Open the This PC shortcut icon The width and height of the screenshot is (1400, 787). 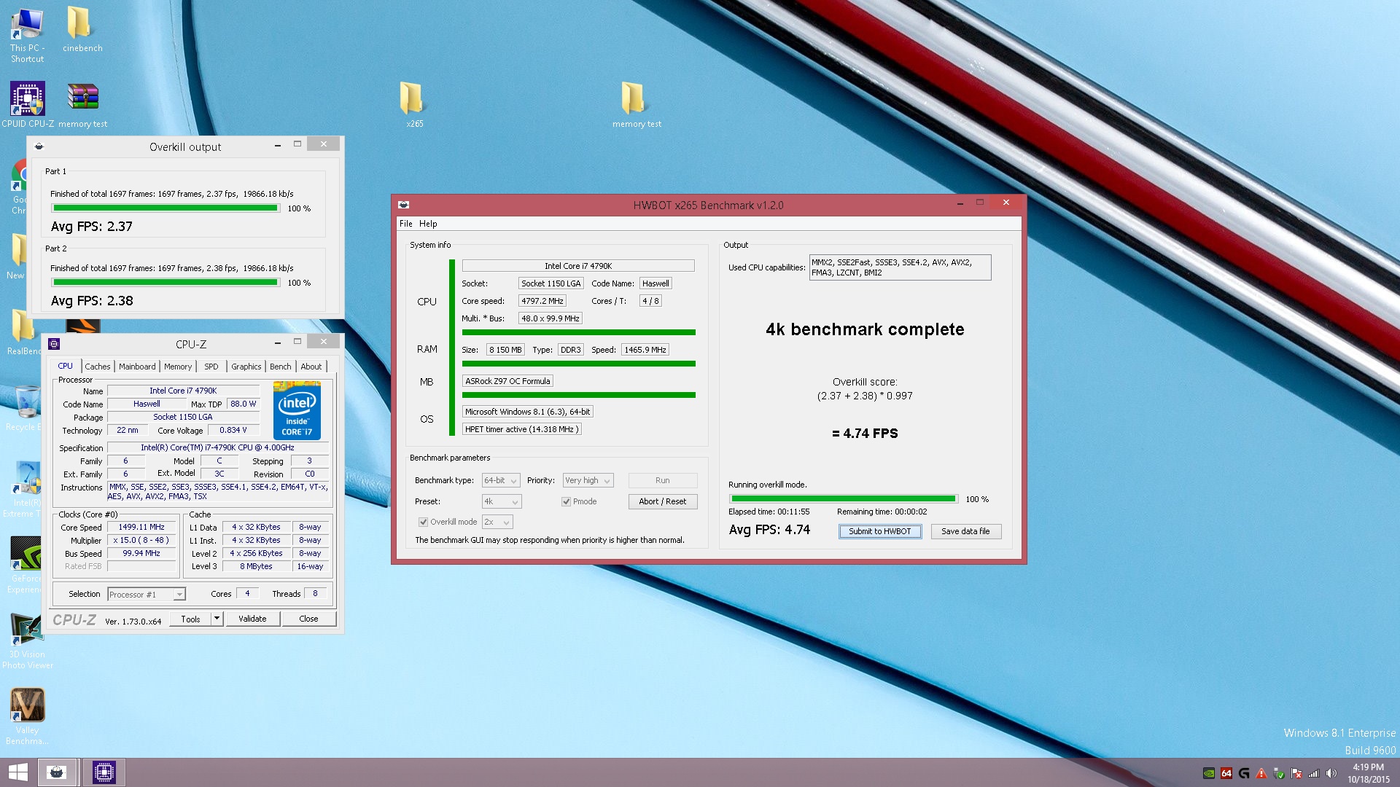coord(27,26)
